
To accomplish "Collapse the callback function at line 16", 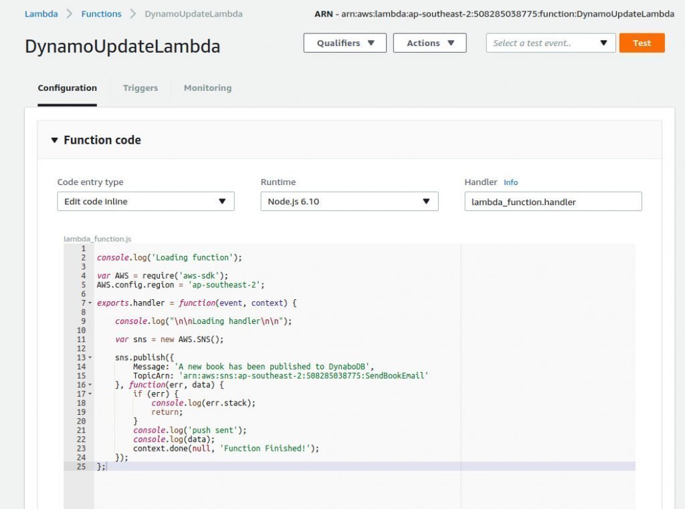I will tap(90, 385).
